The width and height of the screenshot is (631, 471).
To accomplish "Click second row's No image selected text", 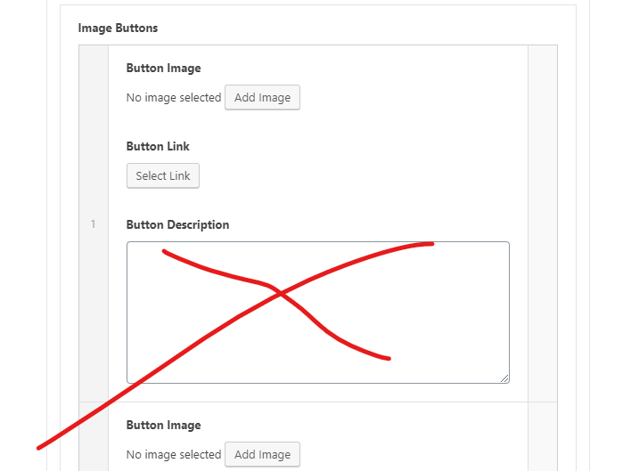I will [173, 454].
